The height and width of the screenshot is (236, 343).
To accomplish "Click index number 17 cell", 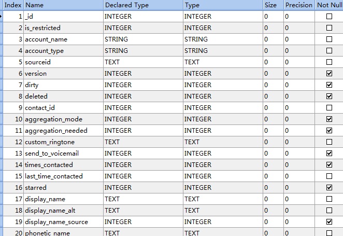I will click(x=13, y=199).
